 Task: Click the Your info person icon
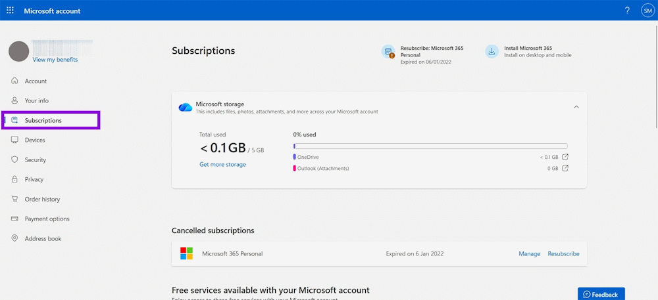(14, 100)
